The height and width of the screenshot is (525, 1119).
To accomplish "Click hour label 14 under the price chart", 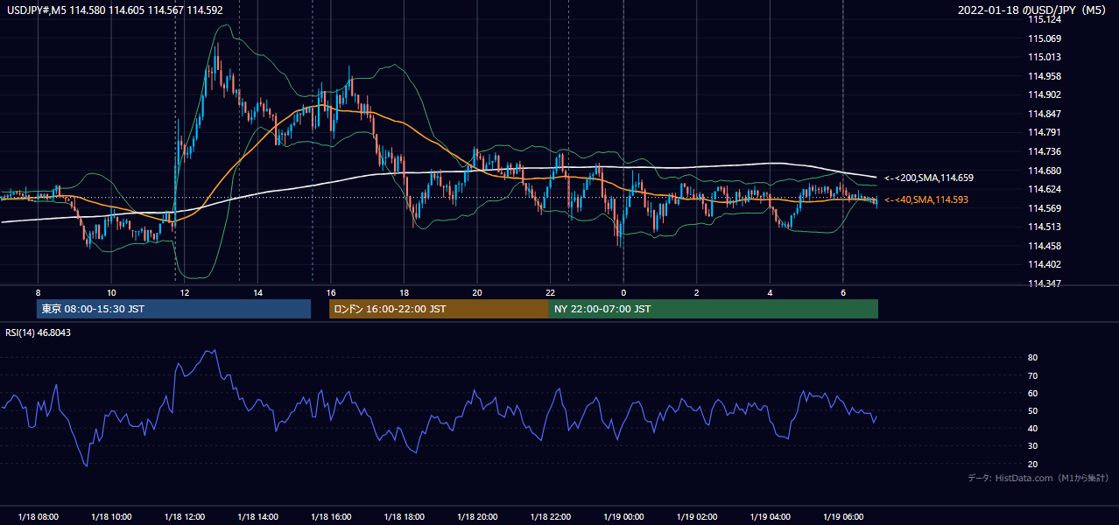I will 257,292.
